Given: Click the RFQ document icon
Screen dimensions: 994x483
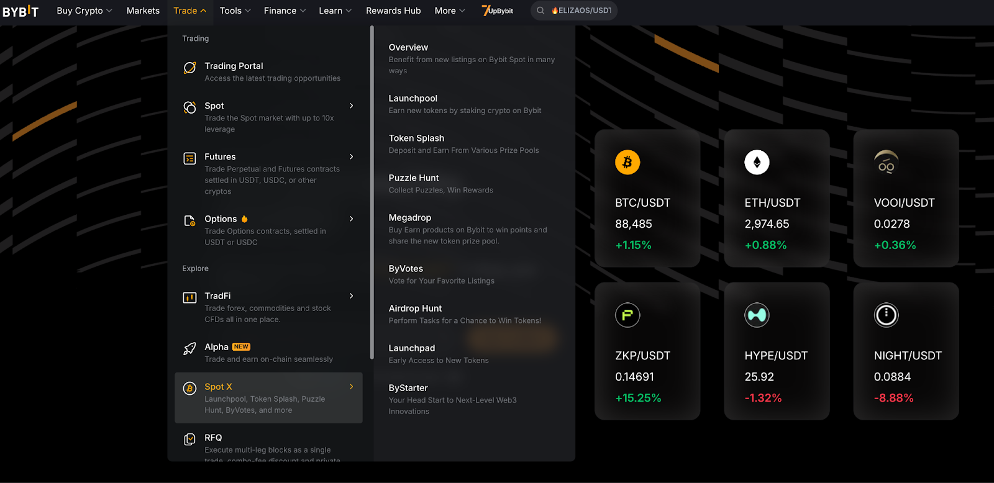Looking at the screenshot, I should point(189,440).
